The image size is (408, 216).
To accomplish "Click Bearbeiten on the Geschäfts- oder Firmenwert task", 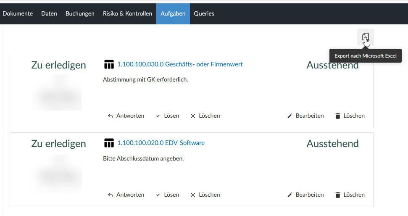I will (305, 116).
